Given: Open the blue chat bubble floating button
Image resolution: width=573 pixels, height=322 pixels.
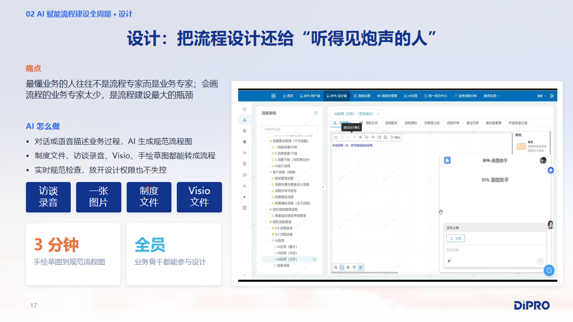Looking at the screenshot, I should (x=549, y=270).
